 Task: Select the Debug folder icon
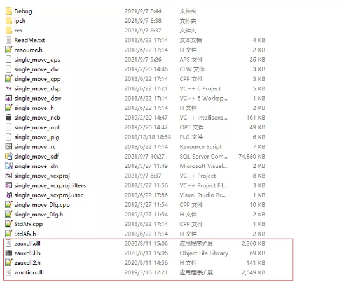point(8,11)
